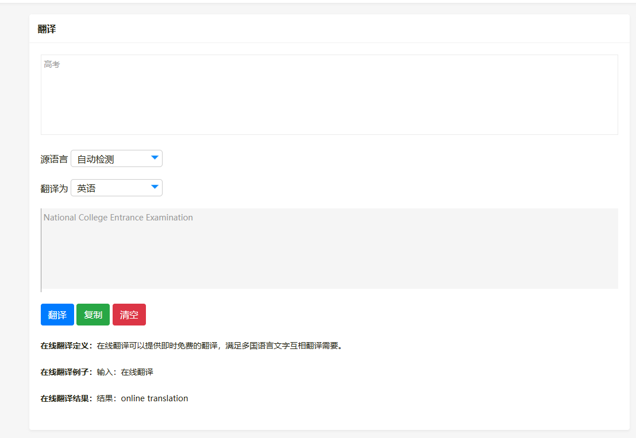Click the 'National College Entrance Examination' output text
Viewport: 636px width, 438px height.
click(118, 218)
